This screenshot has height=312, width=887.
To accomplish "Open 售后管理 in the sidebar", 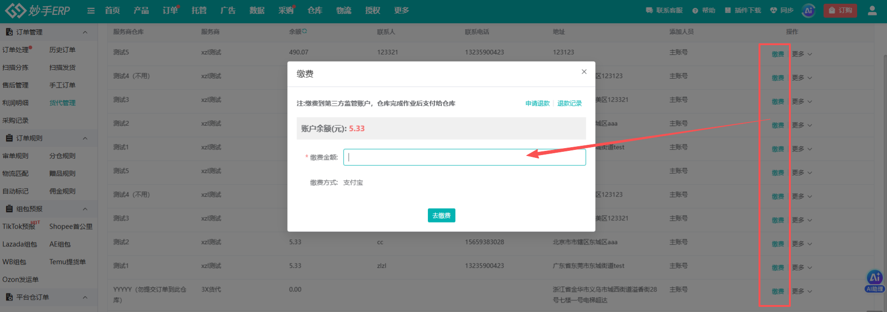I will coord(15,85).
